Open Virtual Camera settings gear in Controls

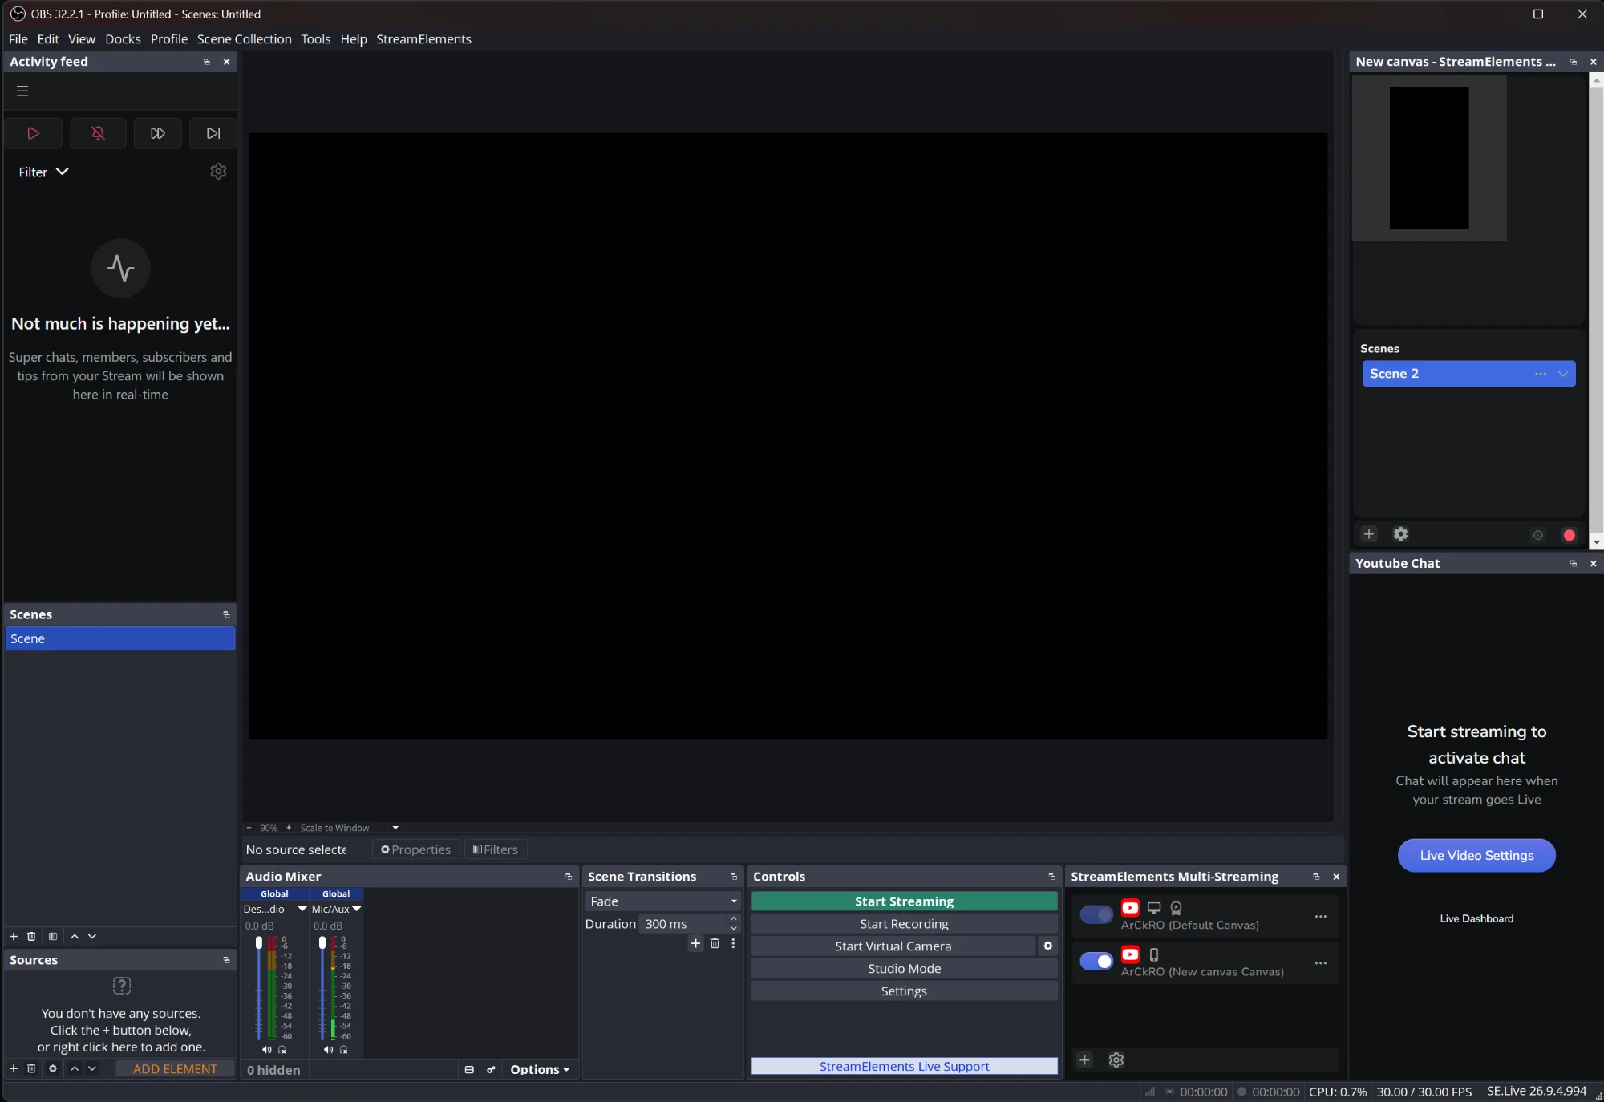(x=1047, y=946)
